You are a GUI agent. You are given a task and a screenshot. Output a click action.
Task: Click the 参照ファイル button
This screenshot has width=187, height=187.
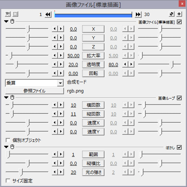(34, 91)
